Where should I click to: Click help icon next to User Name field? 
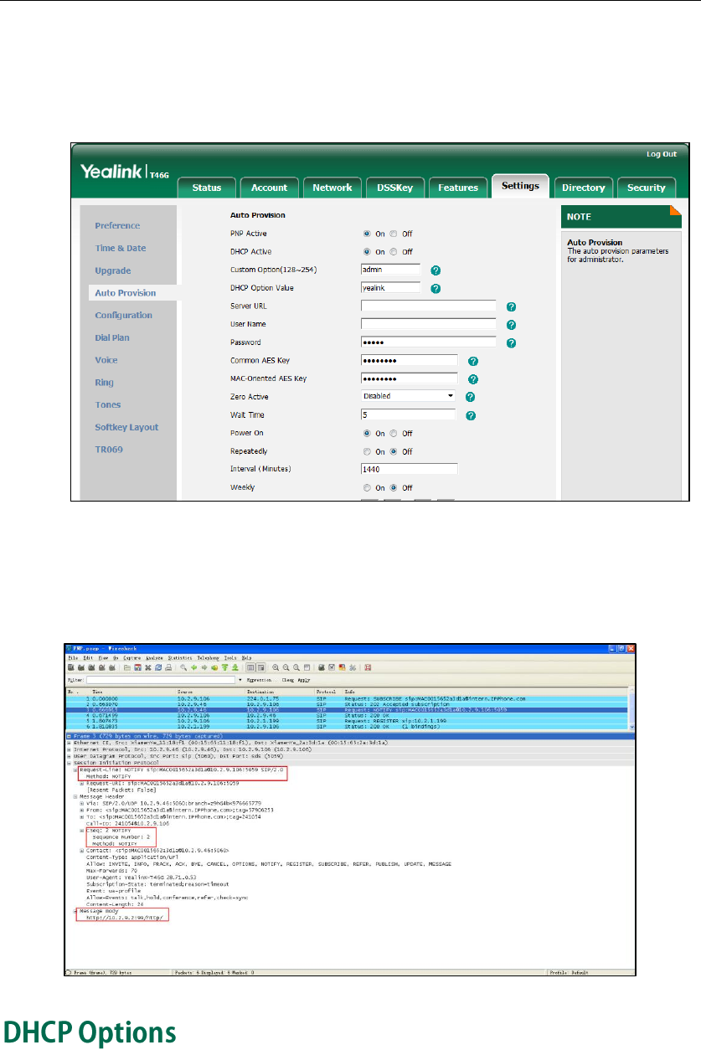(511, 325)
